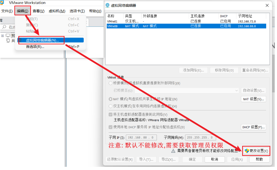Click 还原默认设置(R) button
277x170 pixels.
coord(120,159)
